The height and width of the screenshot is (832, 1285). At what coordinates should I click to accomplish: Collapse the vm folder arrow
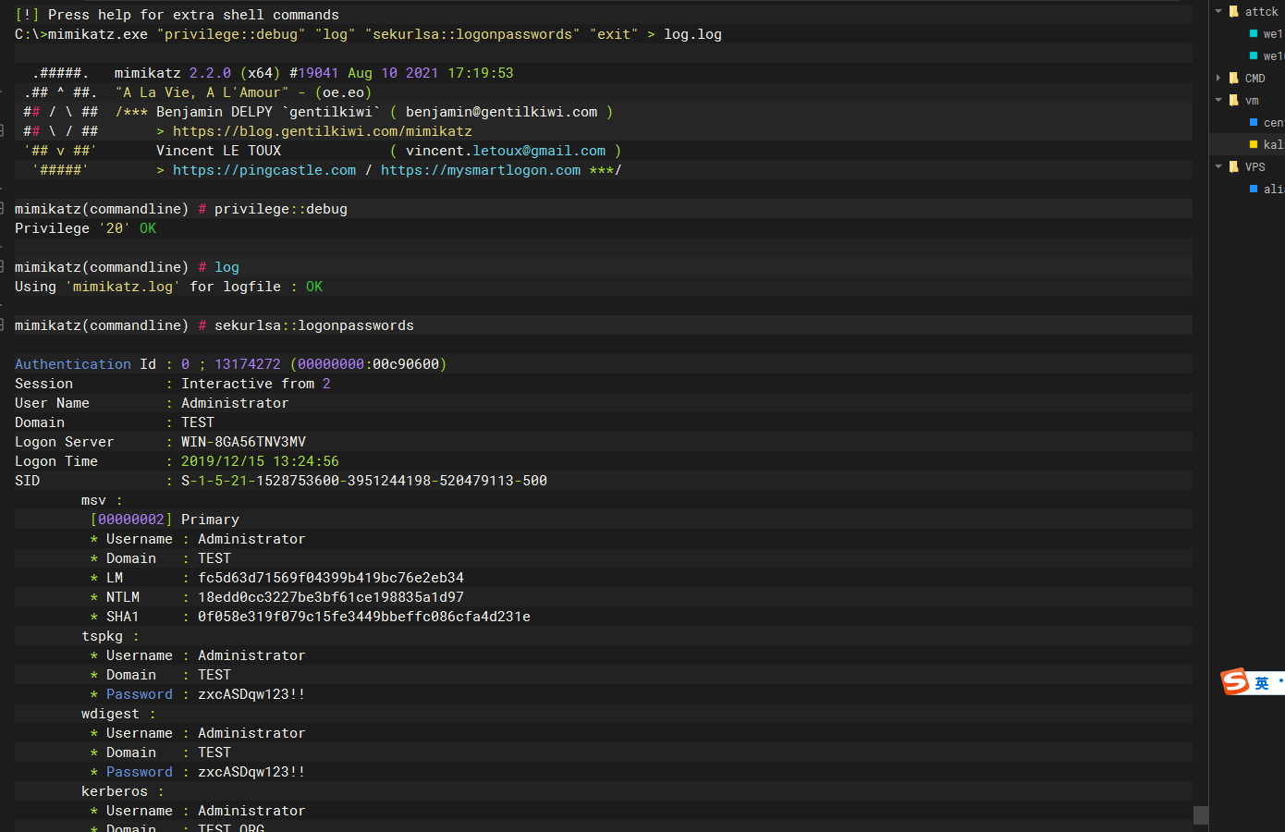(x=1218, y=100)
